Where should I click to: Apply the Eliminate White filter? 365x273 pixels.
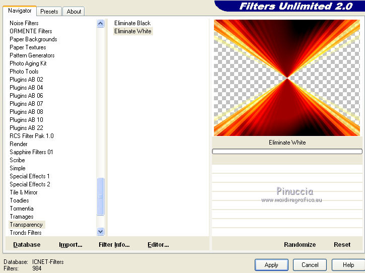click(x=271, y=265)
